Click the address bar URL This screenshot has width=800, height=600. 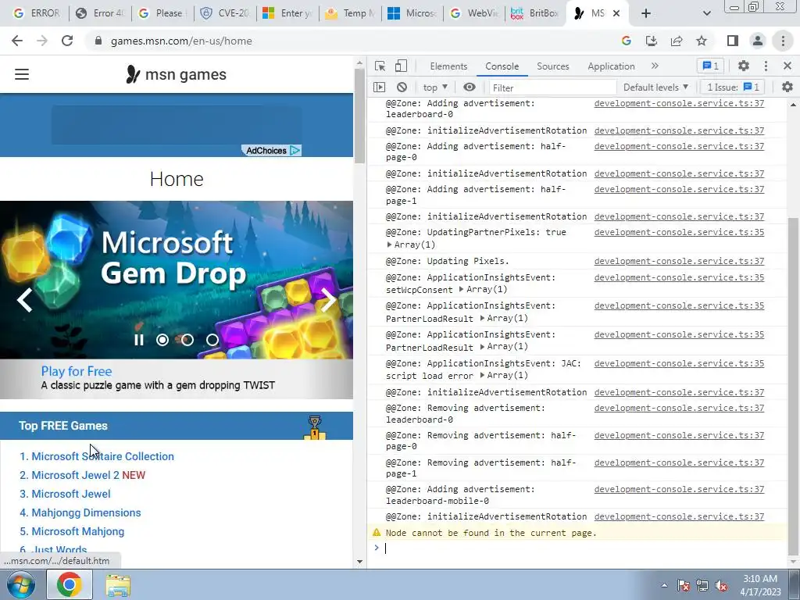(x=181, y=41)
